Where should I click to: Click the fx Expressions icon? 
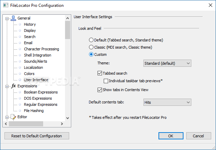pos(13,86)
